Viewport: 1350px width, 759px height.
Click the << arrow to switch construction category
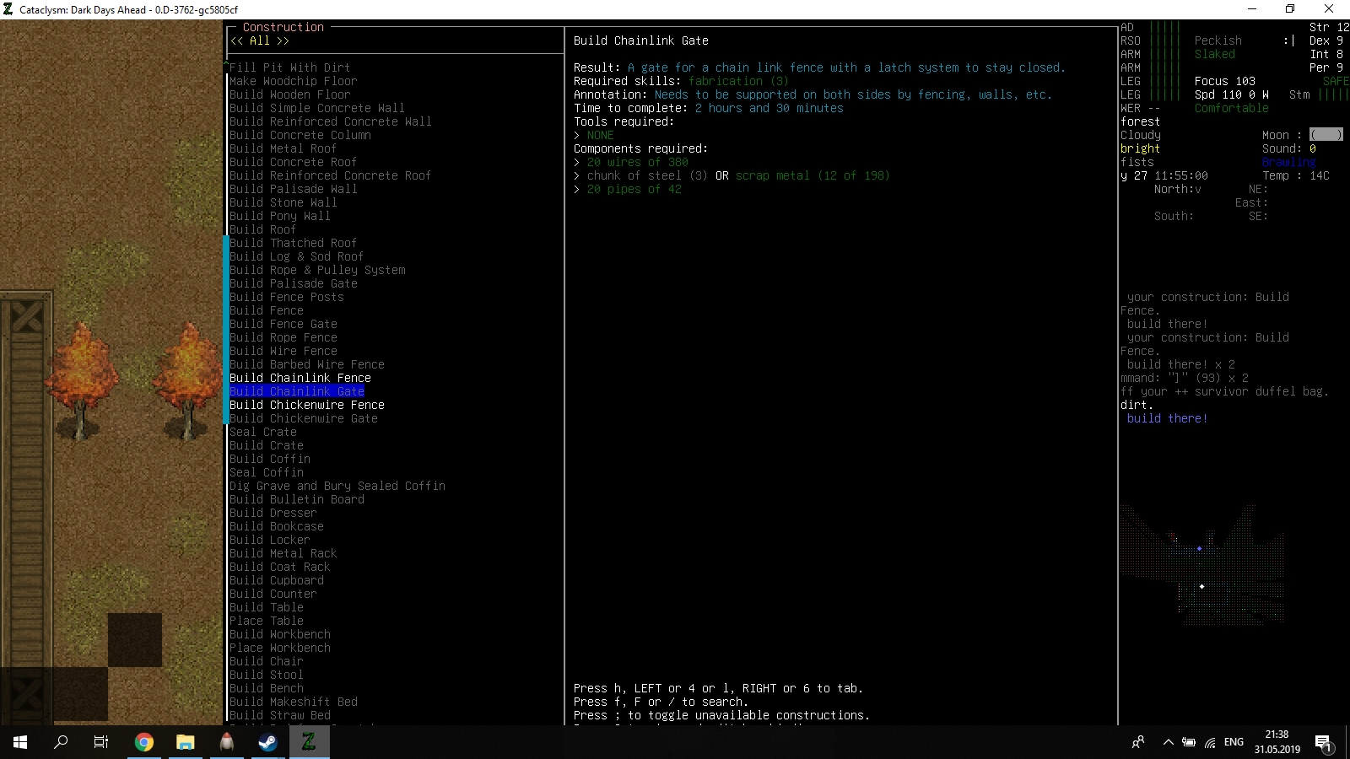pos(236,40)
